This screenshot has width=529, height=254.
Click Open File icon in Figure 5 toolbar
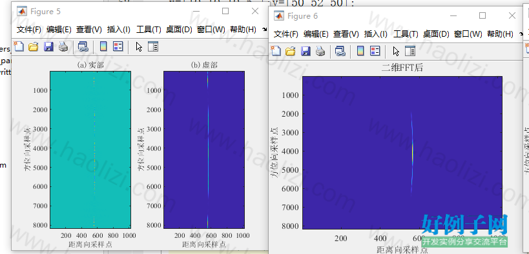coord(34,46)
